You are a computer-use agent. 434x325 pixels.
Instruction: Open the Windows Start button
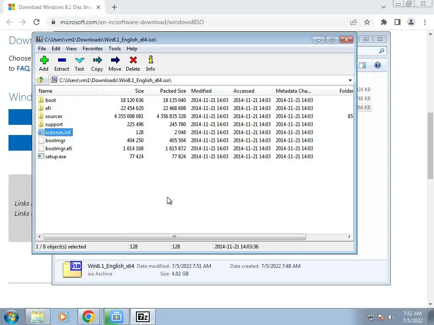click(11, 317)
